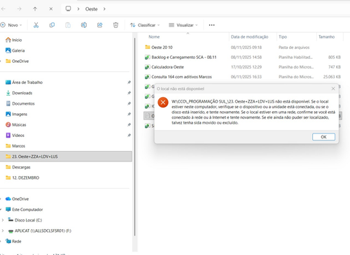Click the chevron after Oeste in the address bar
350x255 pixels.
(x=104, y=9)
